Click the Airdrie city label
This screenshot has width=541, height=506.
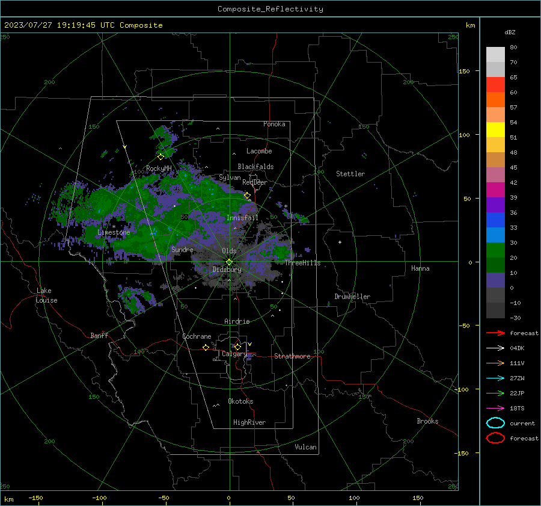click(x=237, y=321)
